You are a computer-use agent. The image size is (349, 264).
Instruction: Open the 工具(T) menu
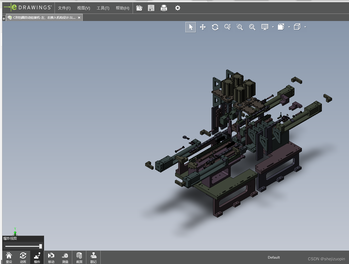[103, 8]
